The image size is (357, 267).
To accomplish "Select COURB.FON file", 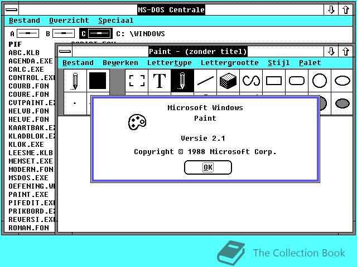I will (28, 86).
